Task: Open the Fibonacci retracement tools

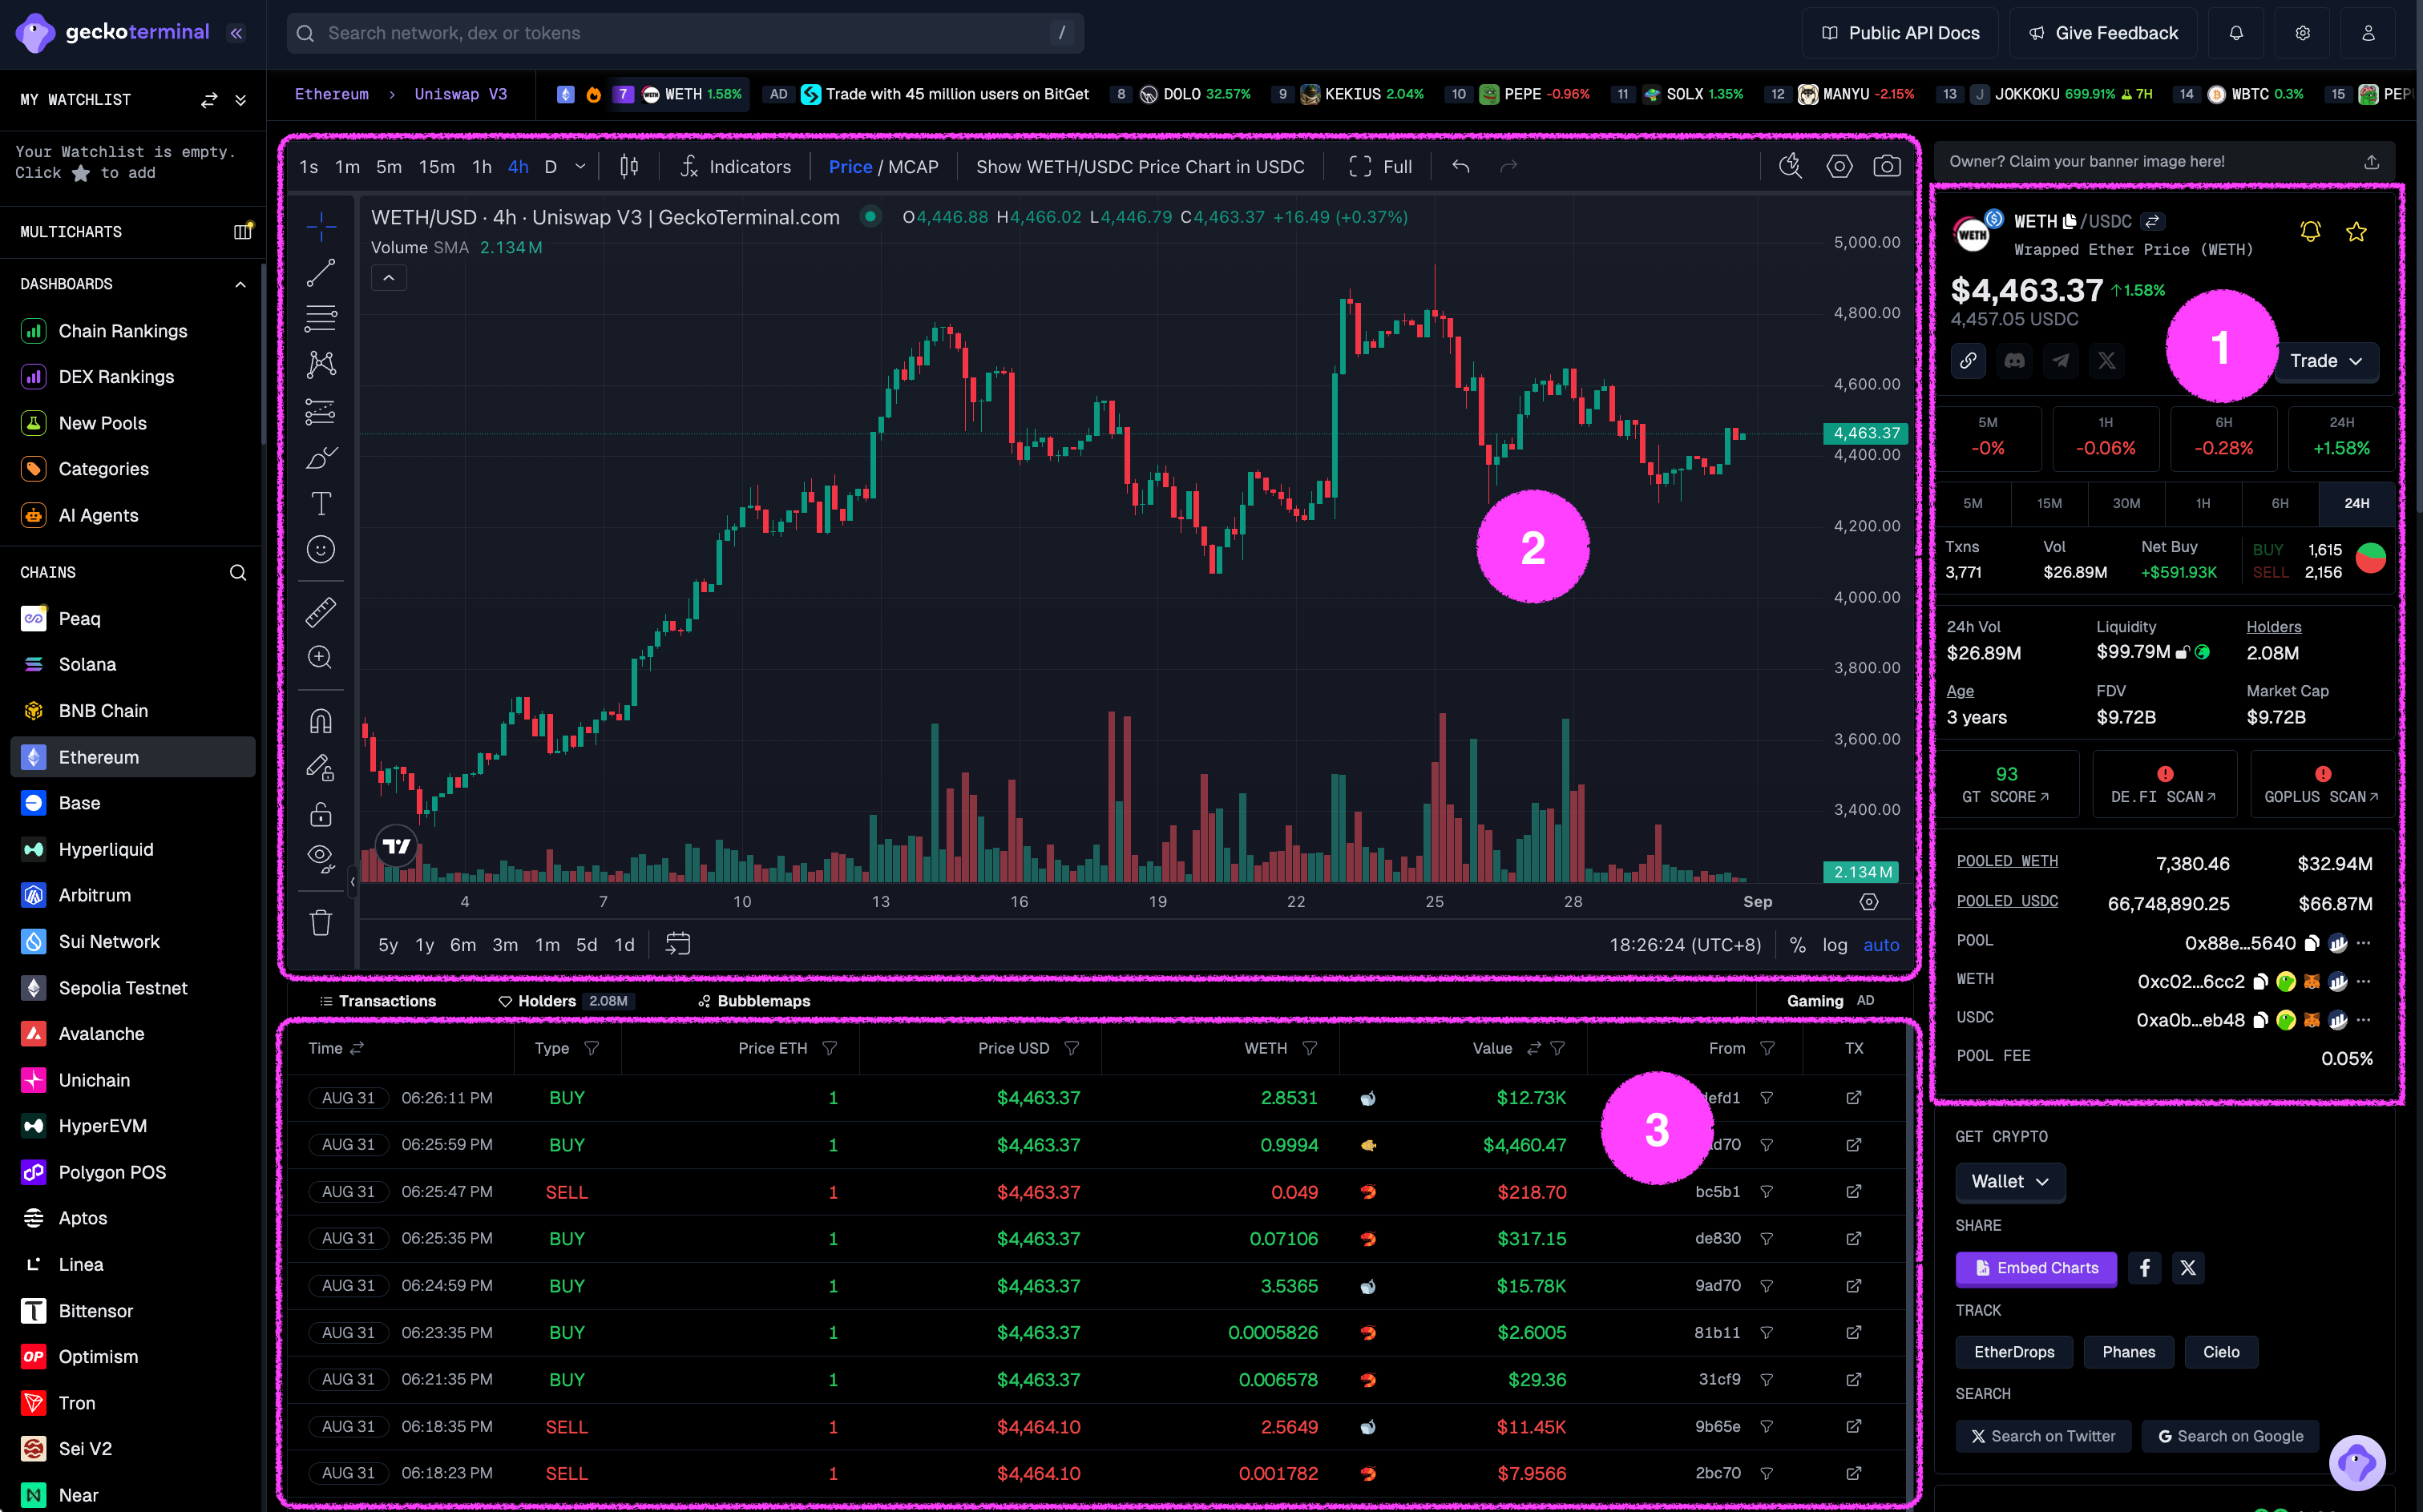Action: pyautogui.click(x=321, y=319)
